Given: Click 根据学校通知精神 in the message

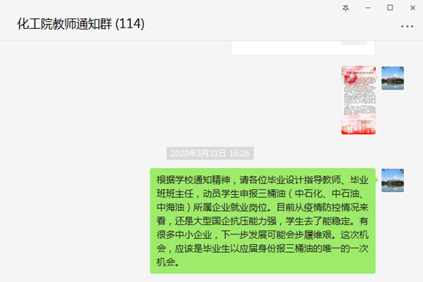Looking at the screenshot, I should [x=193, y=180].
